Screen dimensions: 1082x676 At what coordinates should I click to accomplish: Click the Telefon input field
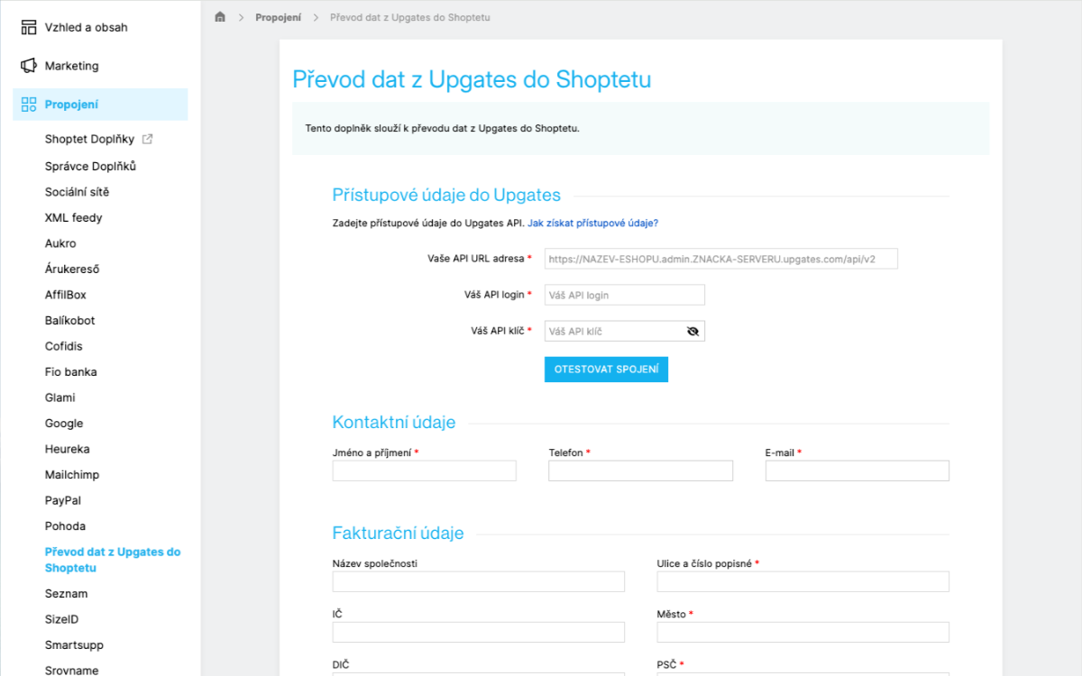[x=641, y=470]
